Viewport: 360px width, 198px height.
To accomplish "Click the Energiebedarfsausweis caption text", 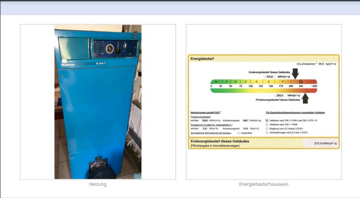I will 264,184.
